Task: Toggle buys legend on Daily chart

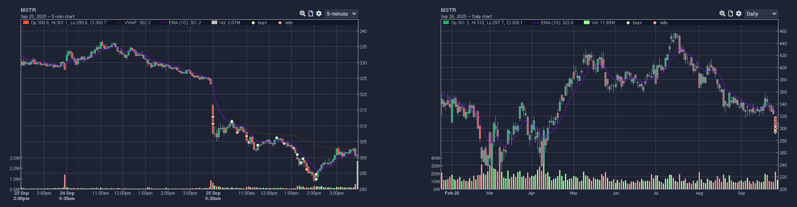Action: click(634, 23)
